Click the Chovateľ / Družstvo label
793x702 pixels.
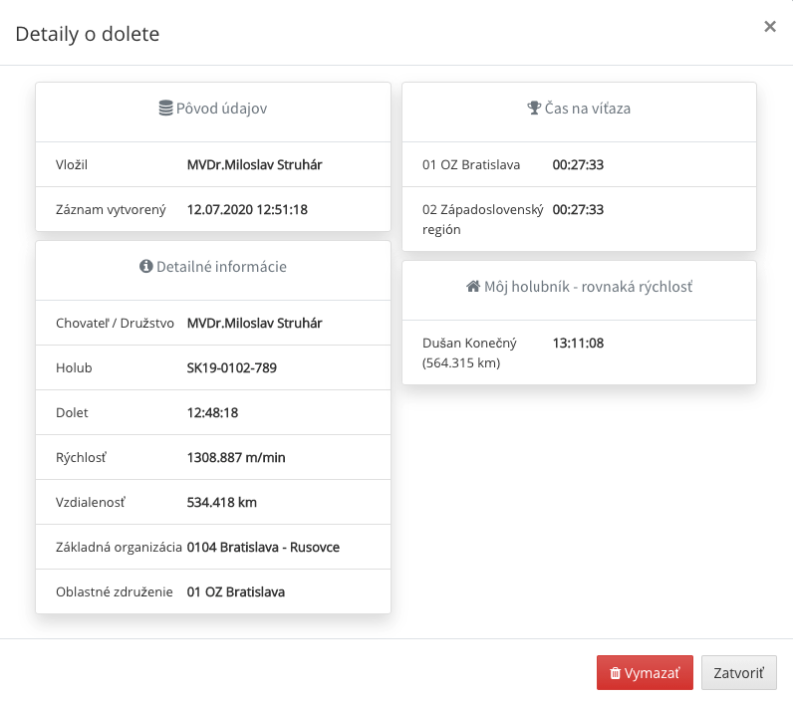[115, 323]
